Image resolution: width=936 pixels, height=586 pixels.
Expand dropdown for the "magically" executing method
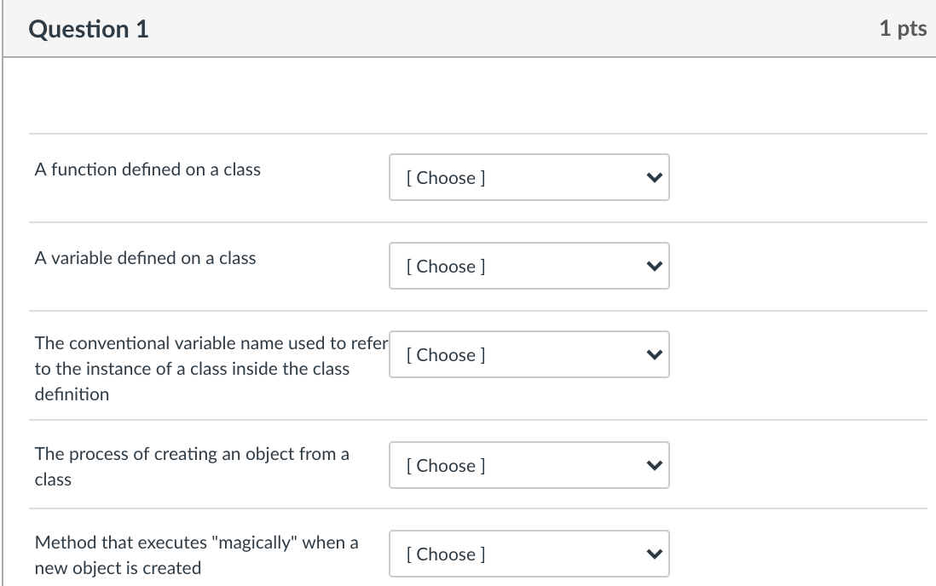(x=529, y=554)
